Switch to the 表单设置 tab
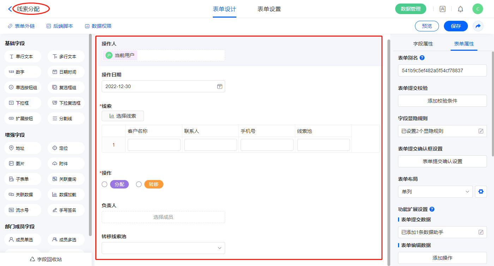The width and height of the screenshot is (494, 266). pyautogui.click(x=269, y=9)
